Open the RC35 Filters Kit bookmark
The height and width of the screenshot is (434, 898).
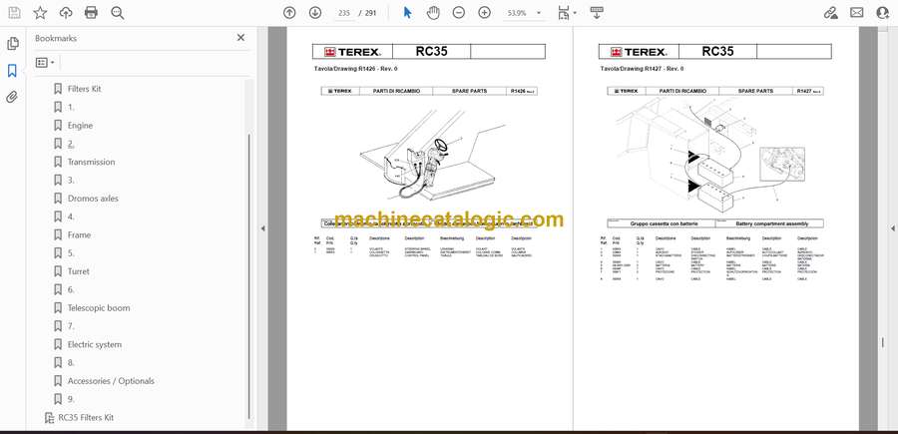(x=86, y=417)
